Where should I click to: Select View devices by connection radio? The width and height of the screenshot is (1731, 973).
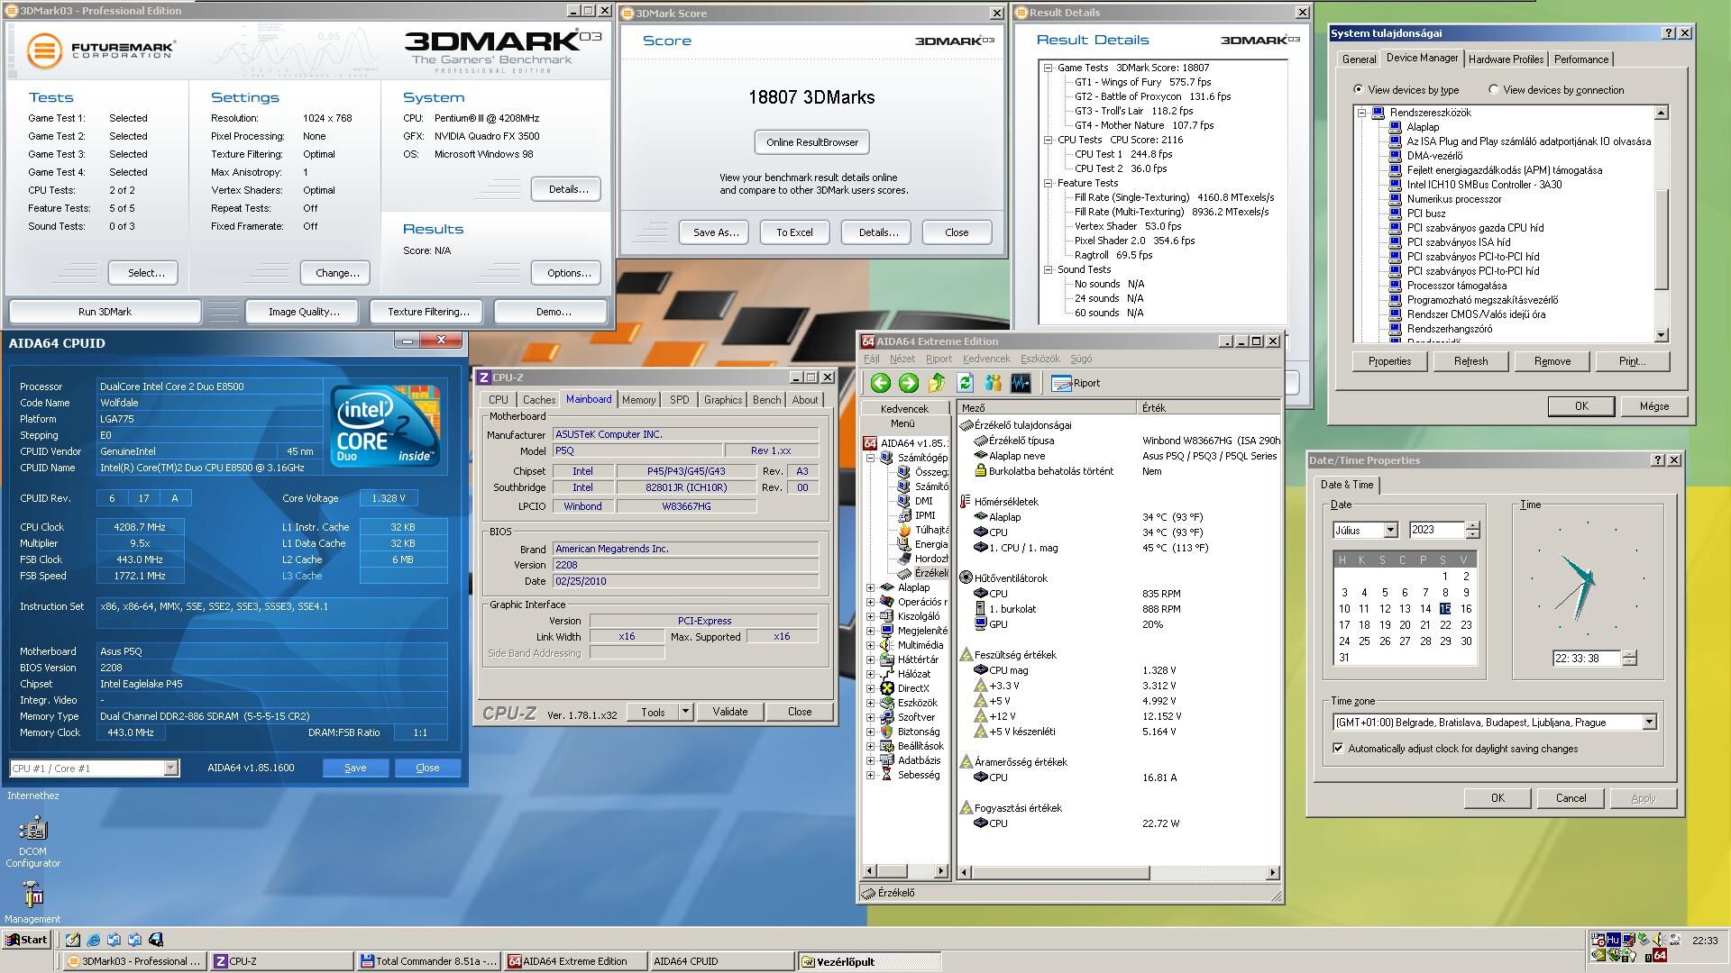point(1494,90)
